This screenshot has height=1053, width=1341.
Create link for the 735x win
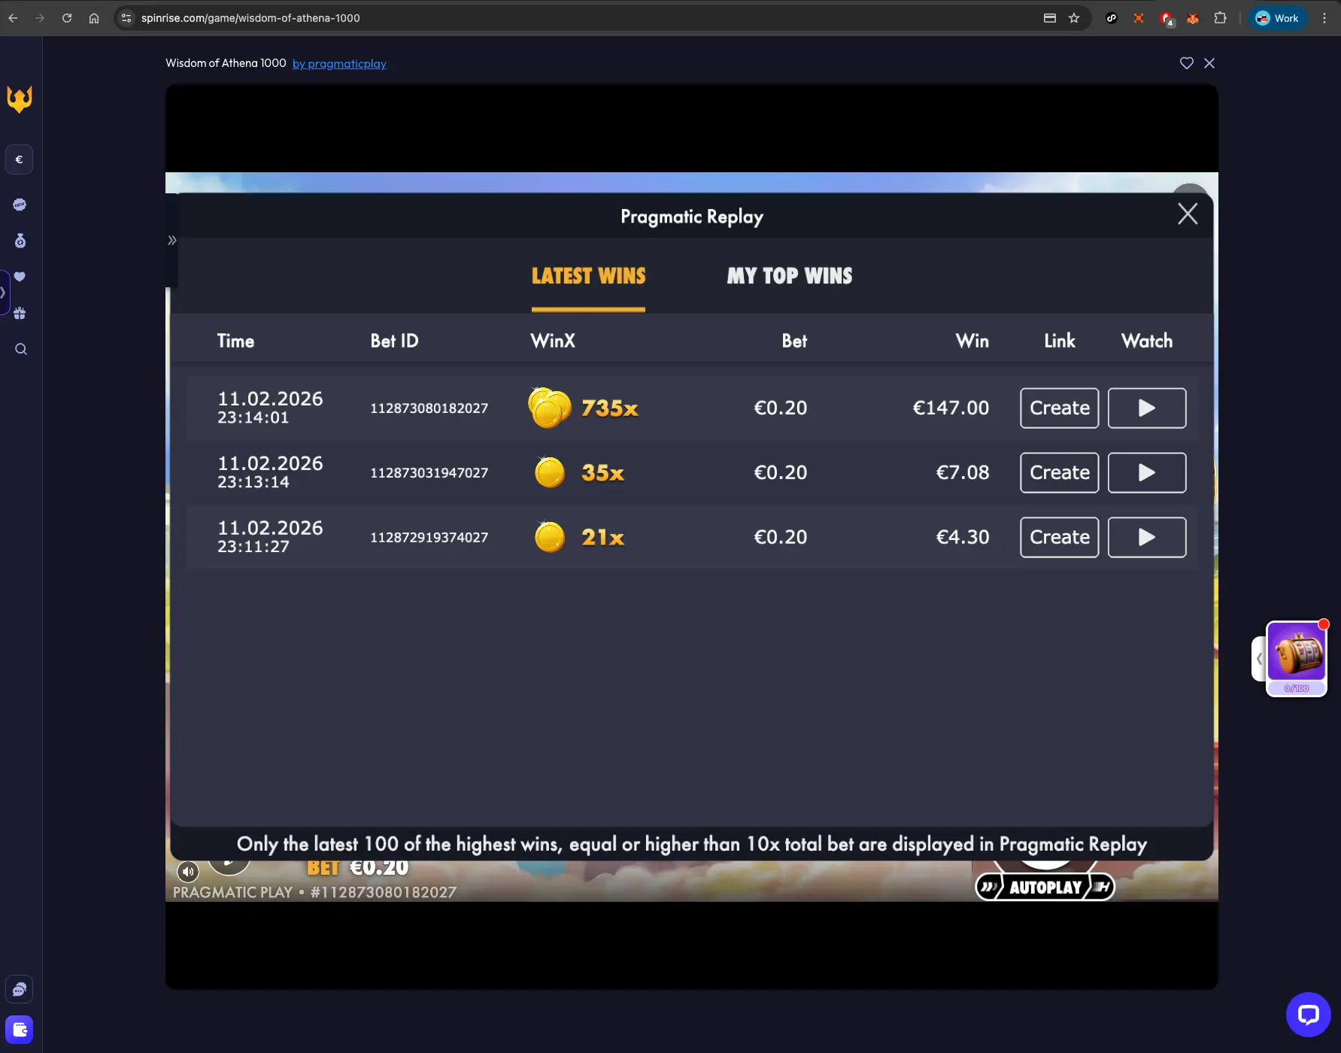pos(1059,408)
